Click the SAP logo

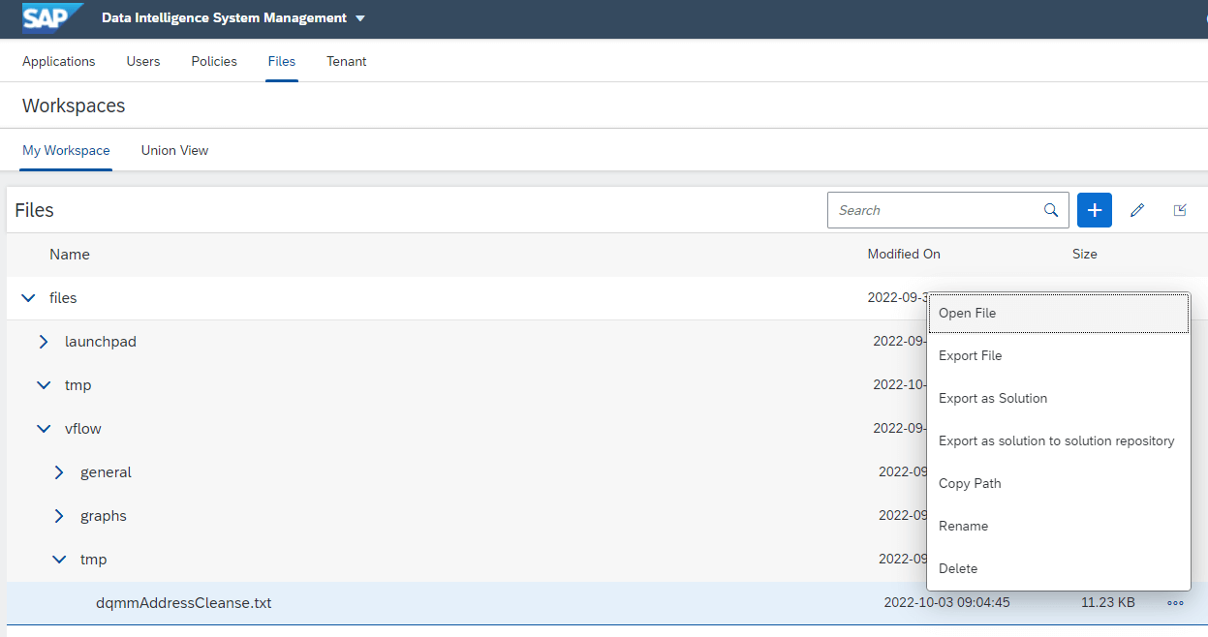pos(53,17)
